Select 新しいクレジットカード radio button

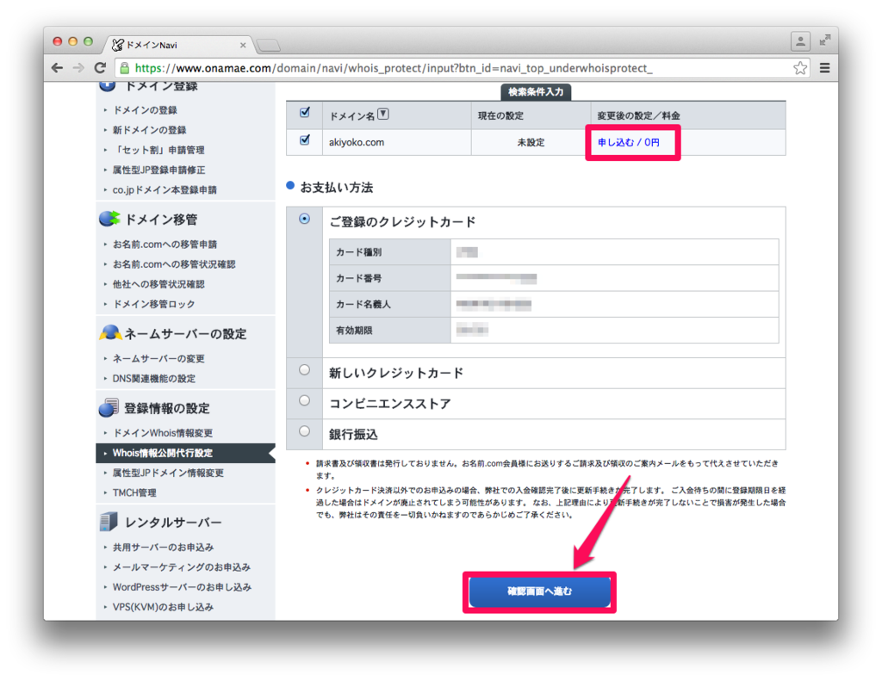pos(304,370)
